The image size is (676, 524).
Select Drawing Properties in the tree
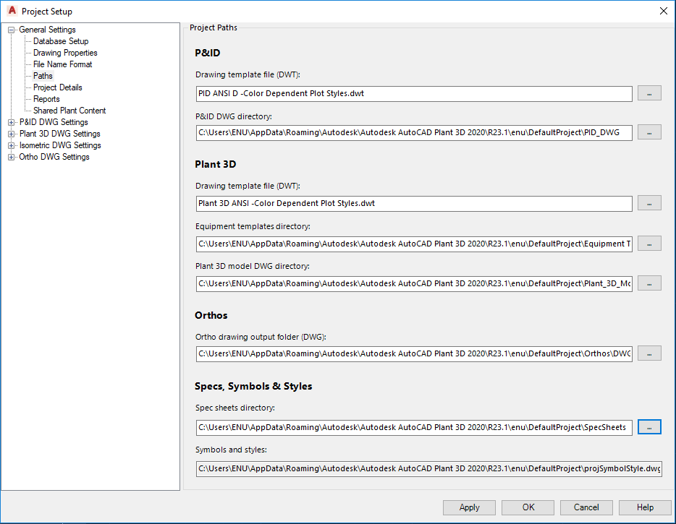point(65,53)
